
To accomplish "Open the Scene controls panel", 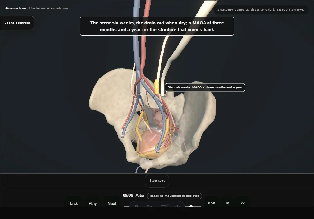I will tap(17, 23).
